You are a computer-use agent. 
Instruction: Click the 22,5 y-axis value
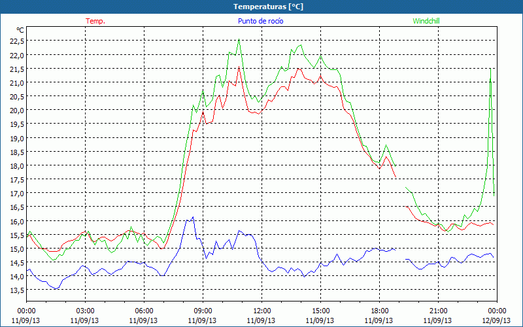(x=17, y=41)
